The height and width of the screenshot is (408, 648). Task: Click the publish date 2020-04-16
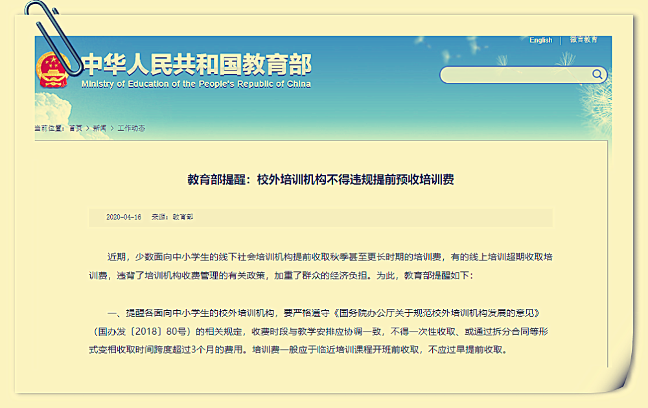(x=124, y=217)
